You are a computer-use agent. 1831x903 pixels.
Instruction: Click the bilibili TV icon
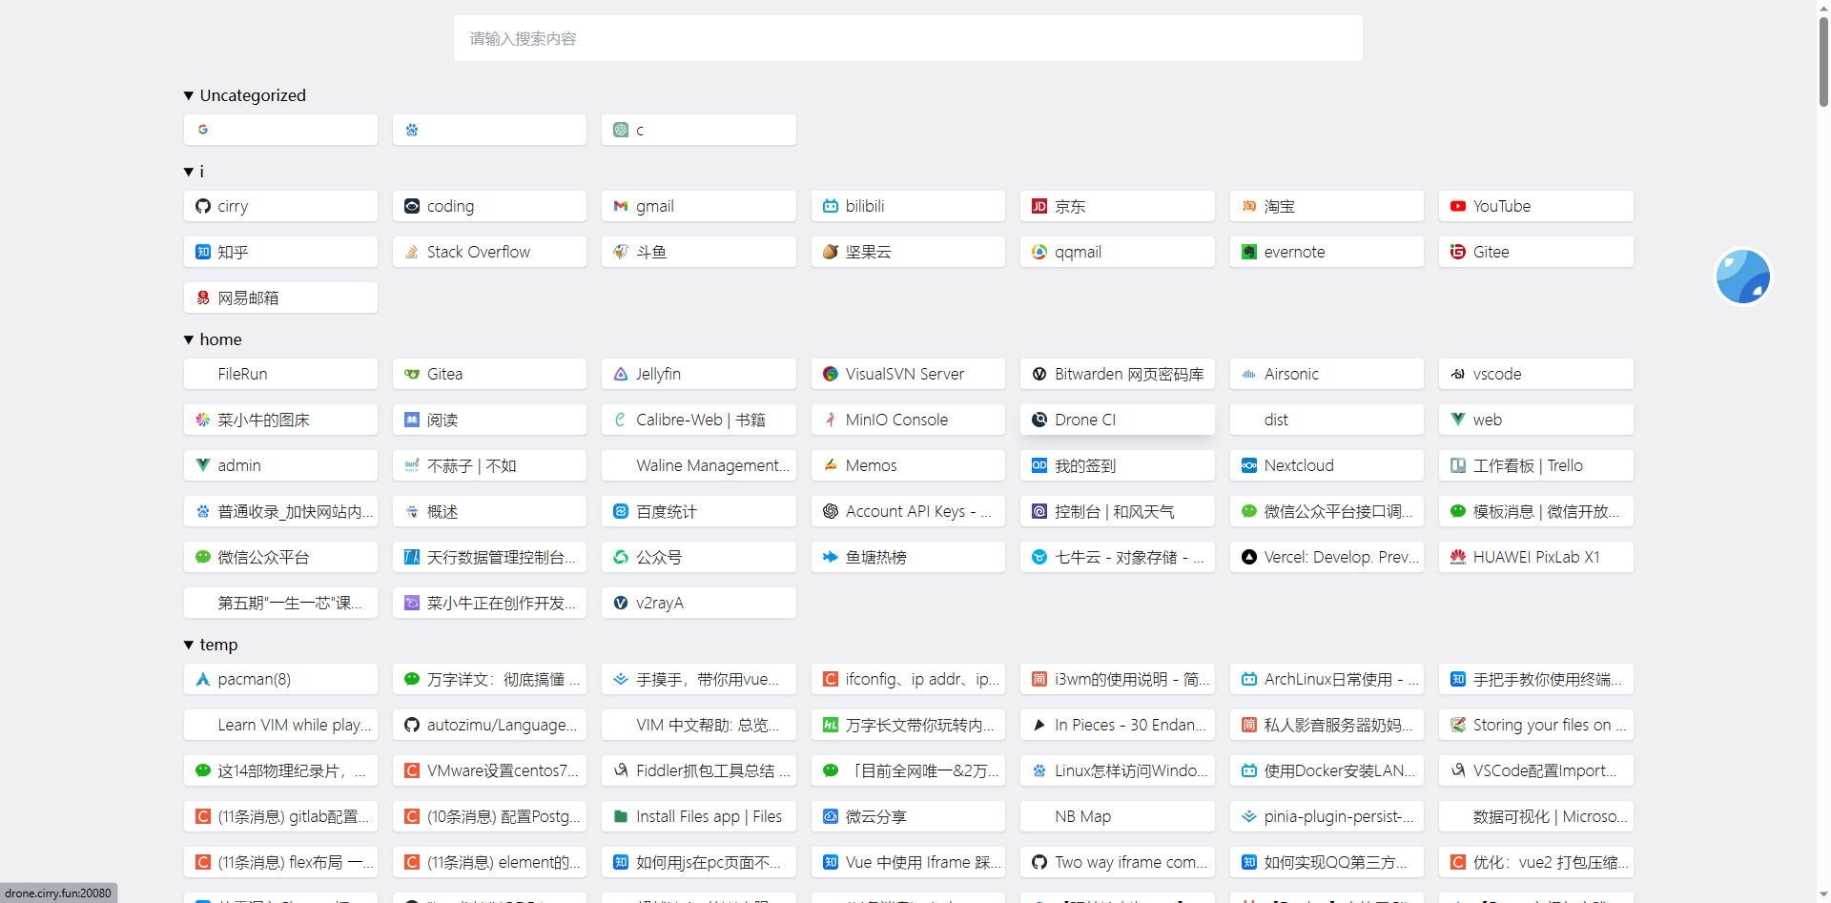(x=830, y=206)
